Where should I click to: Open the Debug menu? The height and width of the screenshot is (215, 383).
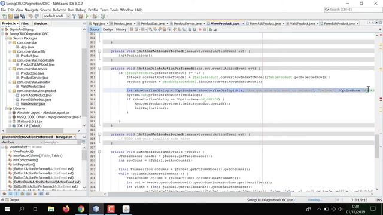81,10
